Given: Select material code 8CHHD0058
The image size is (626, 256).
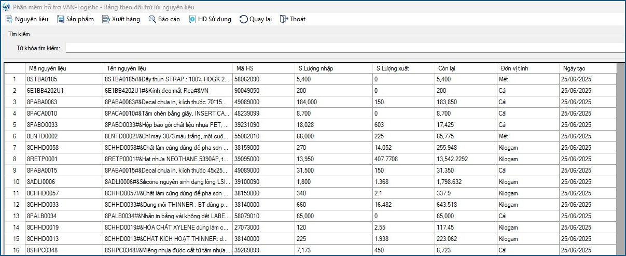Looking at the screenshot, I should click(64, 148).
